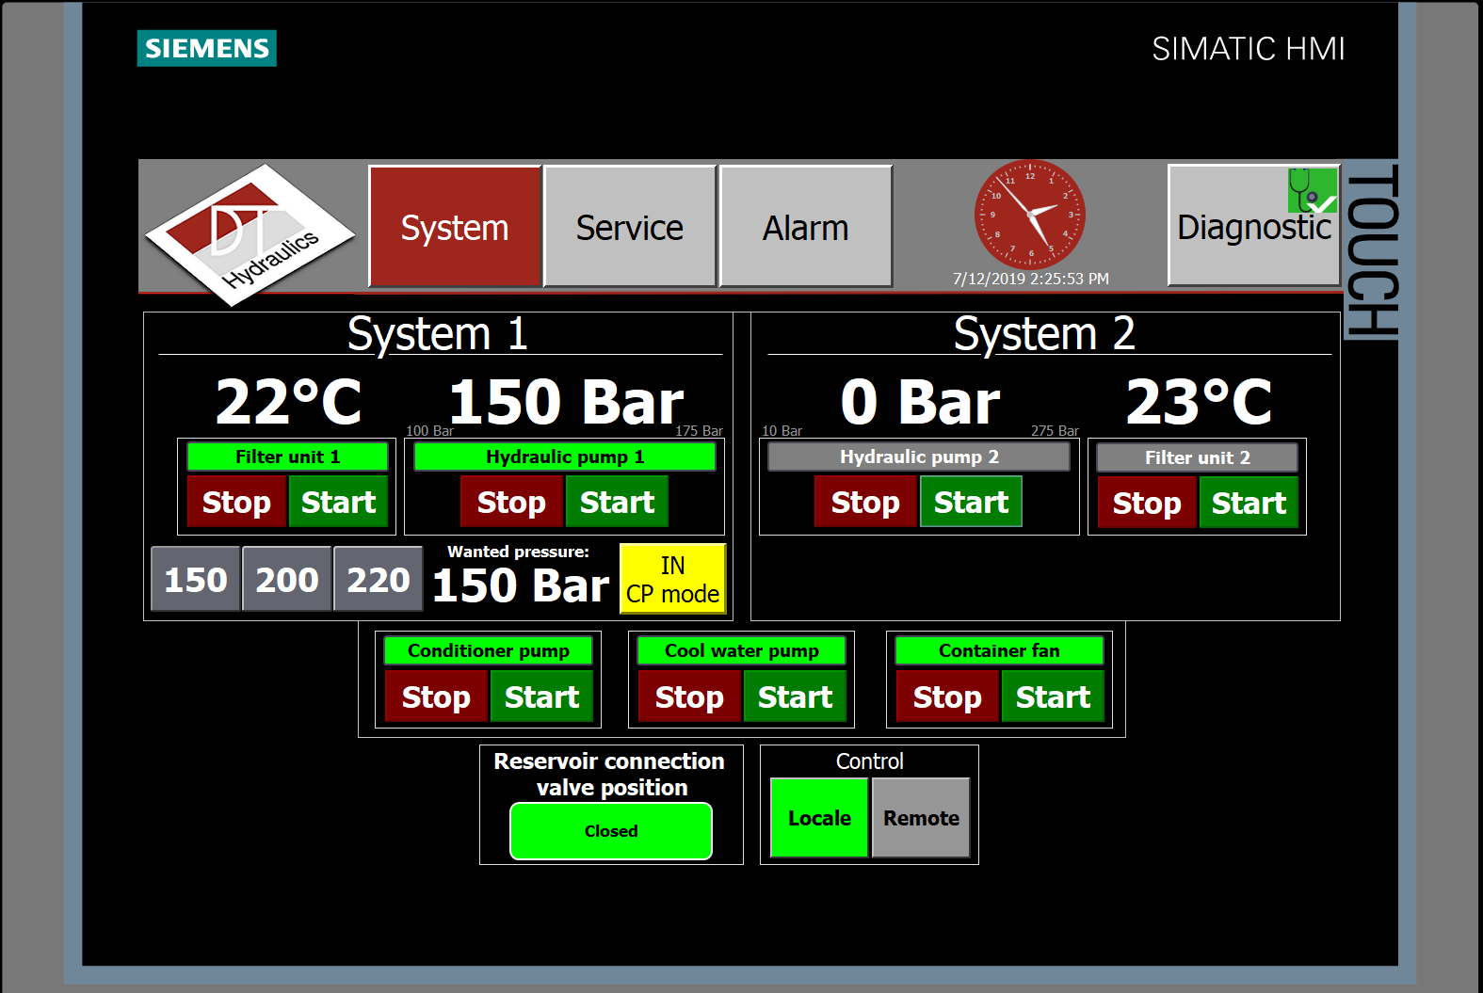
Task: Choose the 220 bar pressure preset
Action: pos(378,580)
